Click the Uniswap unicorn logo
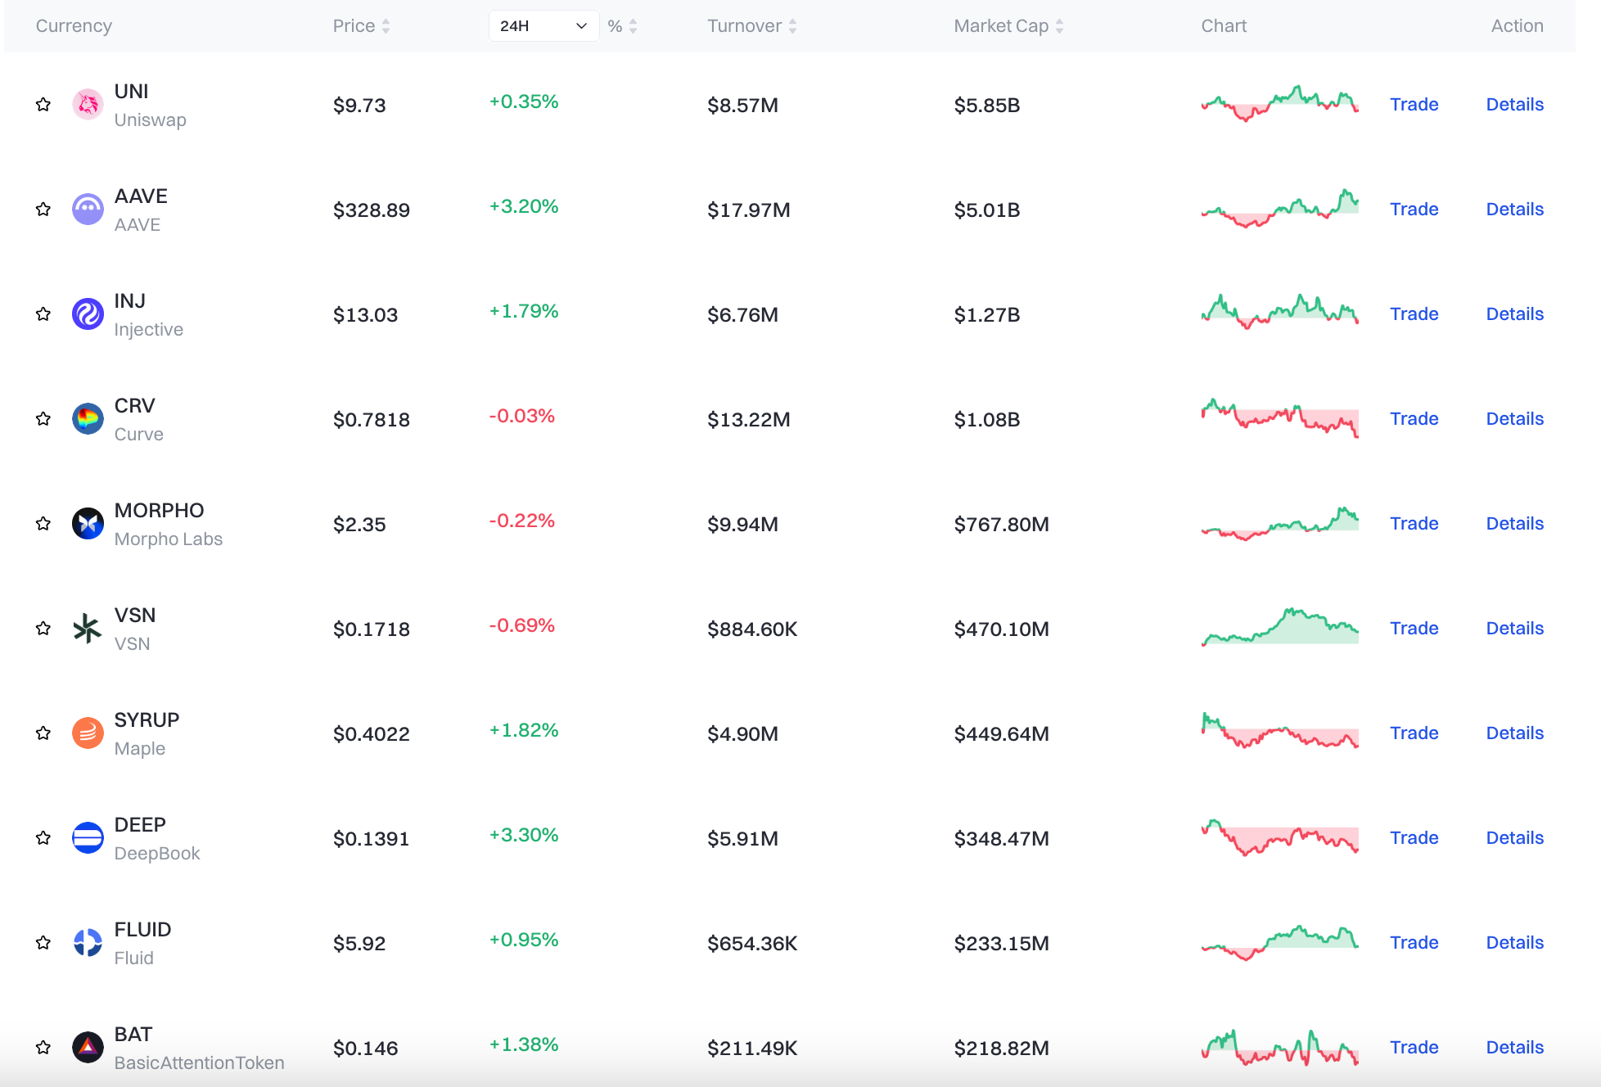Viewport: 1601px width, 1087px height. tap(88, 105)
